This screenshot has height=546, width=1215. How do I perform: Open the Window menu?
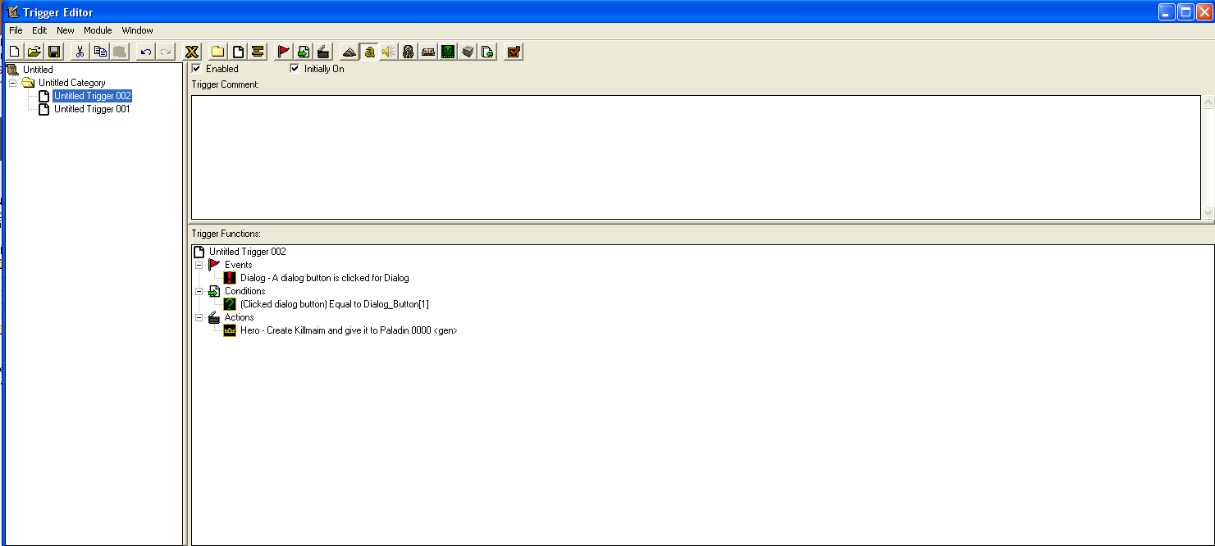click(x=138, y=30)
